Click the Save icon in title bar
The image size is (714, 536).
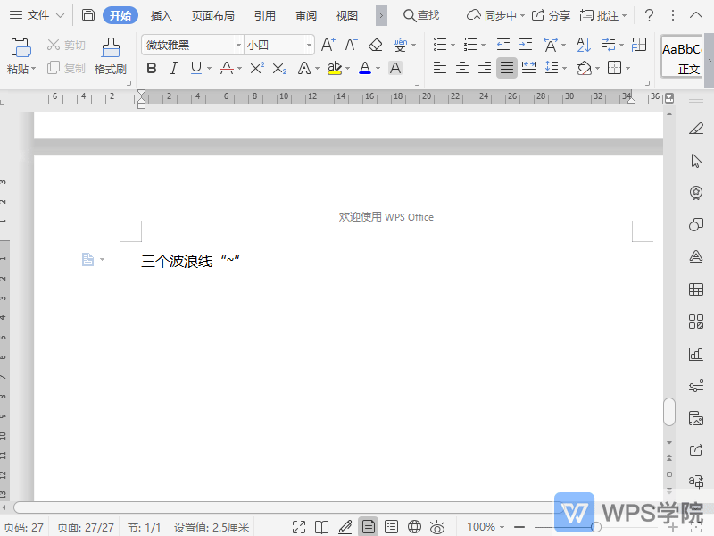87,15
